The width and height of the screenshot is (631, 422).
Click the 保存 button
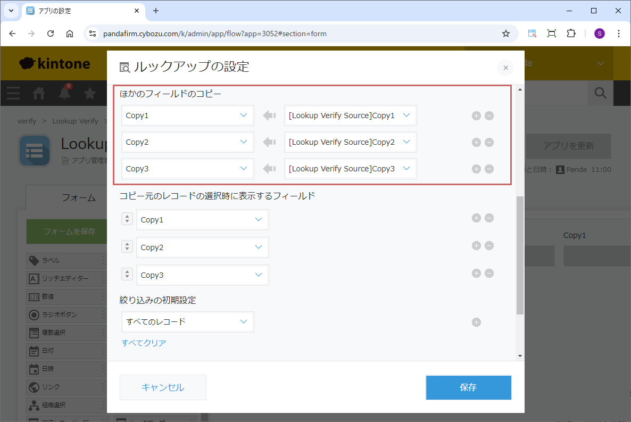click(x=468, y=387)
